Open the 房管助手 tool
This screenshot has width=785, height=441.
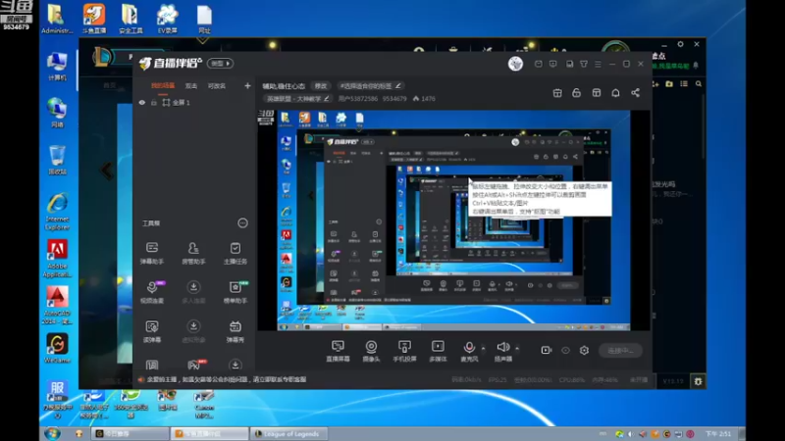[x=193, y=253]
